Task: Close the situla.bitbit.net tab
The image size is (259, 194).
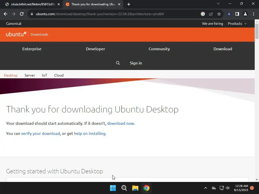Action: tap(59, 5)
